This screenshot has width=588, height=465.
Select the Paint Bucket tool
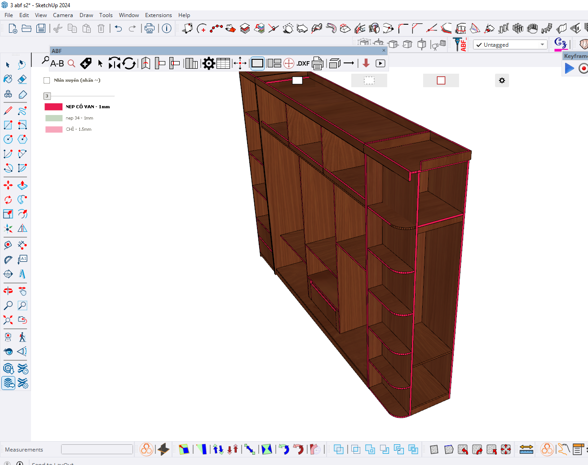coord(8,79)
